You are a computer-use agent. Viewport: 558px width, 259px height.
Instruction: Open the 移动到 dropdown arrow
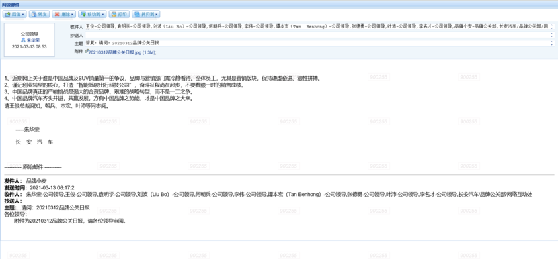click(x=104, y=15)
